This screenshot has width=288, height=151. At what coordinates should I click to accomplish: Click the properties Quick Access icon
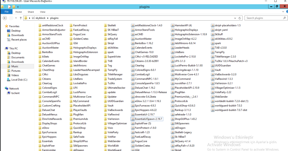9,7
